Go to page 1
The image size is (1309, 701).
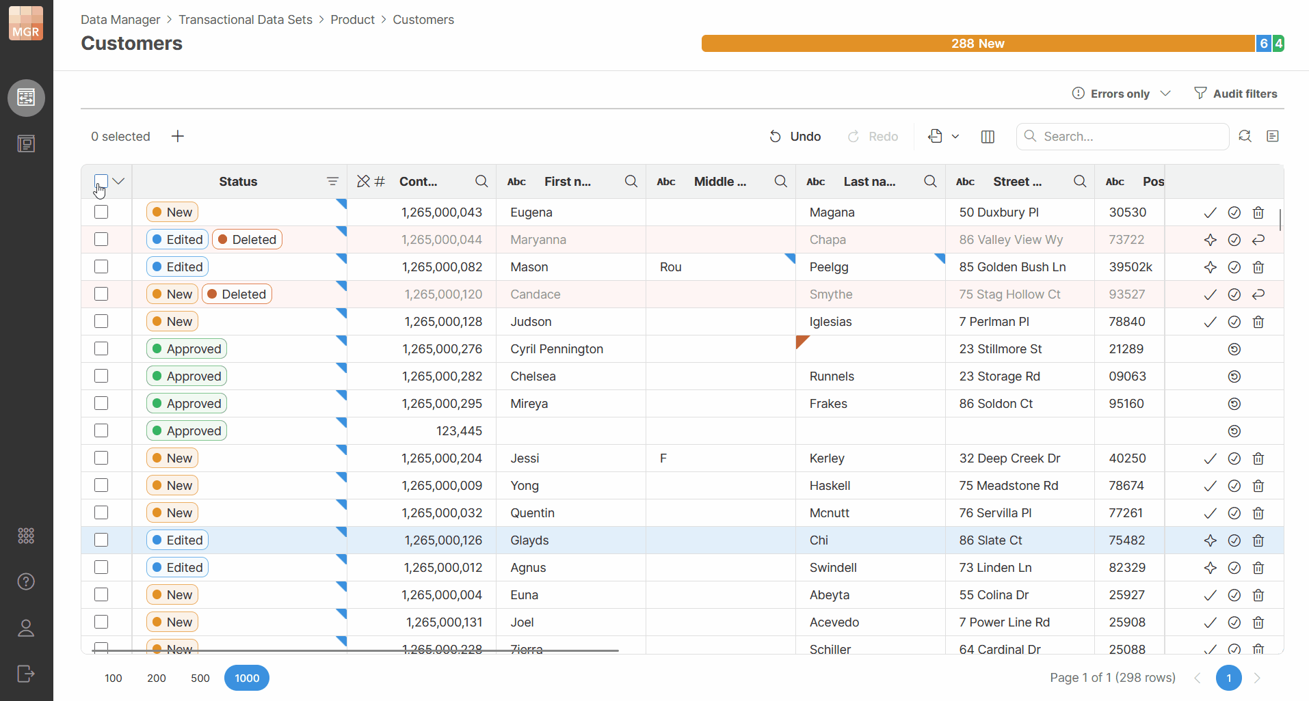pyautogui.click(x=1229, y=678)
